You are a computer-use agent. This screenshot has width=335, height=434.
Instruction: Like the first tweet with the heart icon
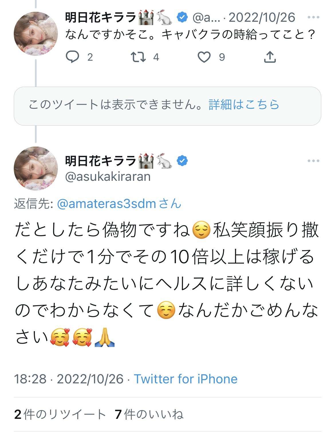coord(204,57)
